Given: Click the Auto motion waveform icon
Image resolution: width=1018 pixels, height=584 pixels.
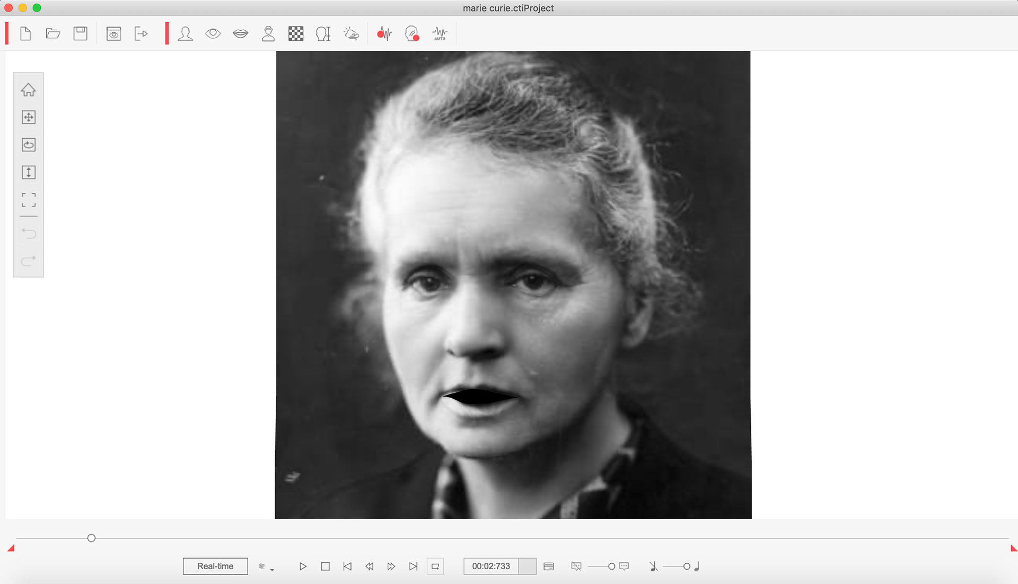Looking at the screenshot, I should pos(440,34).
